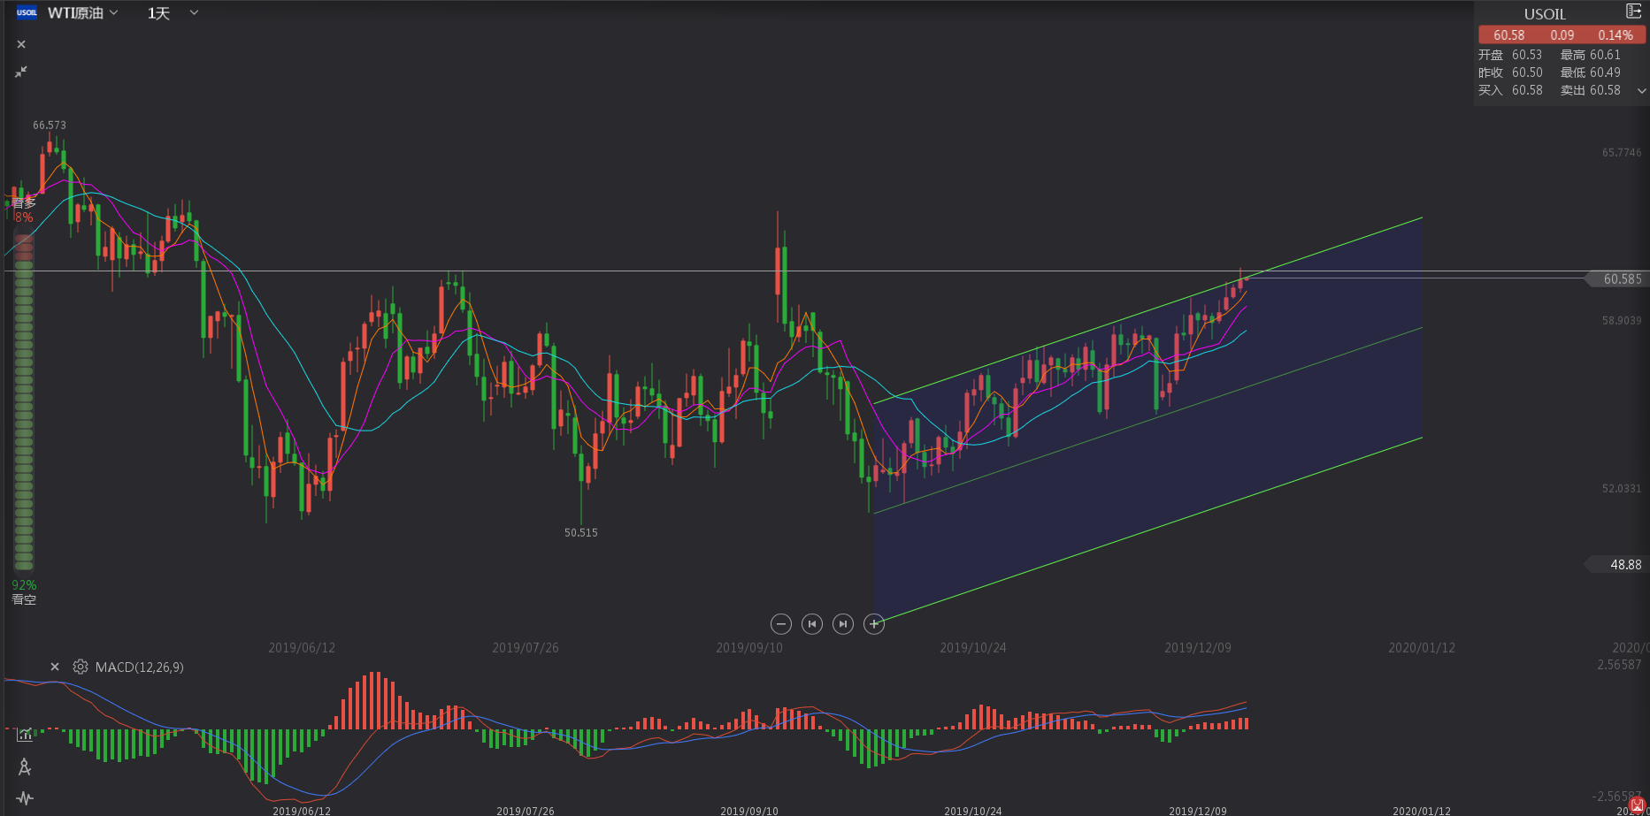Remove the MACD indicator panel
This screenshot has height=816, width=1650.
[x=55, y=667]
